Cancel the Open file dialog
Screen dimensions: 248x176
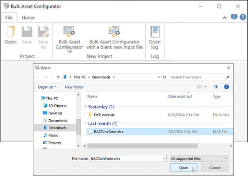coord(215,167)
